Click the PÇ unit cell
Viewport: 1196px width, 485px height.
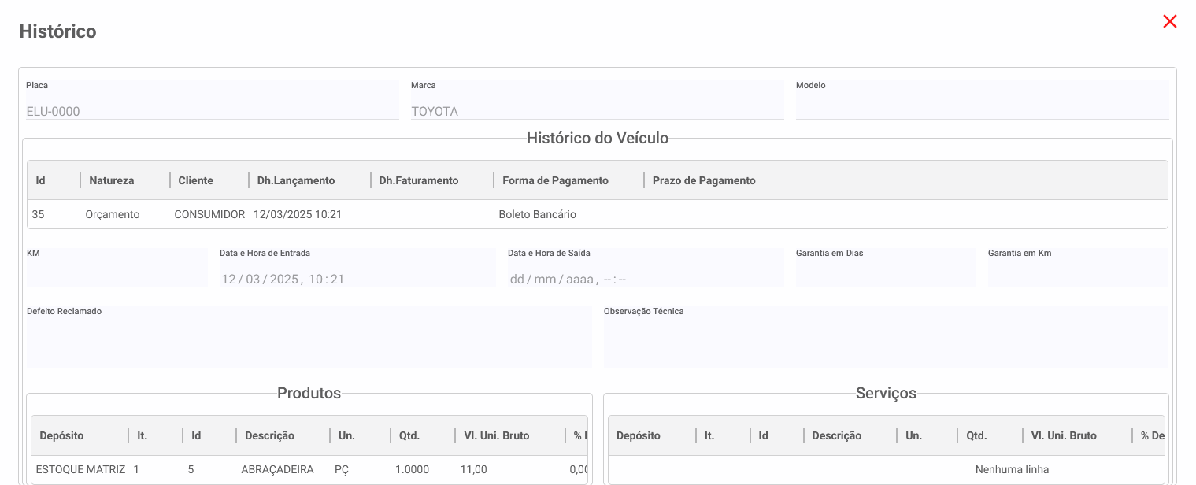click(342, 469)
